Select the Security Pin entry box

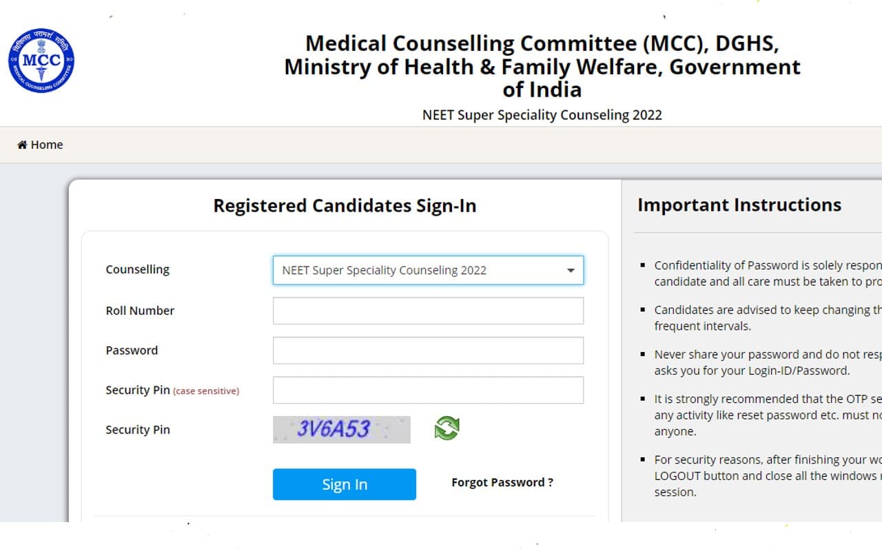click(x=427, y=390)
